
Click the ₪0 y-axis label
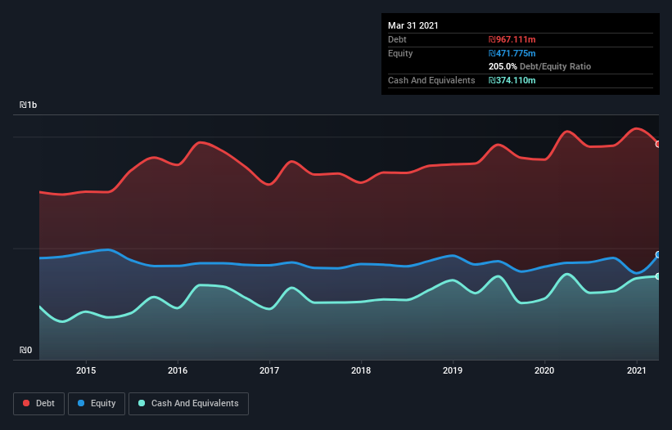(x=25, y=350)
